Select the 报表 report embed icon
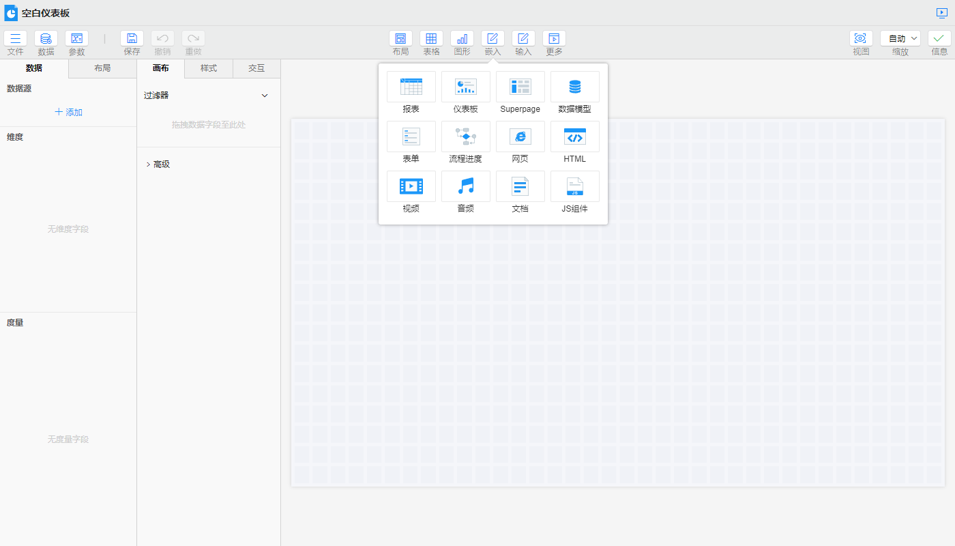 (x=411, y=87)
